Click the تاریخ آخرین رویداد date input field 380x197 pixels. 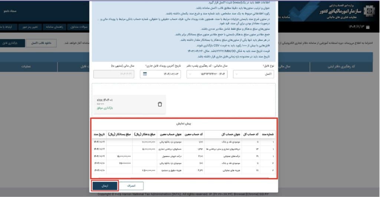click(x=160, y=74)
